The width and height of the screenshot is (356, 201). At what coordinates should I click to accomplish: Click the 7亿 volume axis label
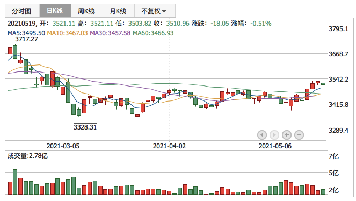click(x=334, y=156)
